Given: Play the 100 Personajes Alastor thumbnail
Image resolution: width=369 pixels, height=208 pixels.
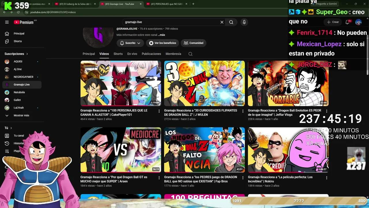Looking at the screenshot, I should 121,83.
